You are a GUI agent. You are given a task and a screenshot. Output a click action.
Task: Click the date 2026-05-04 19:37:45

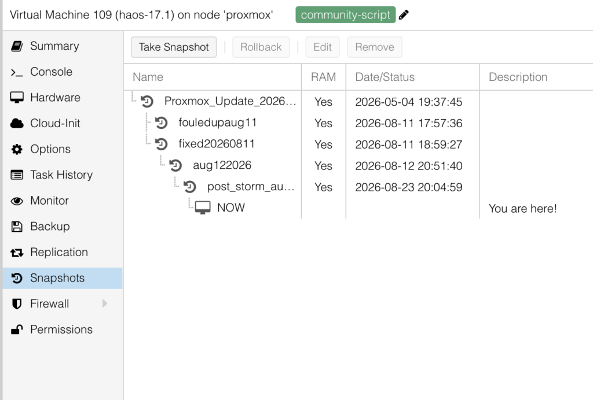(408, 102)
